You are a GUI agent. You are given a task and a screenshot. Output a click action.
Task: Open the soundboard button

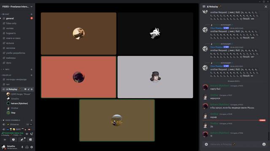[x=30, y=140]
